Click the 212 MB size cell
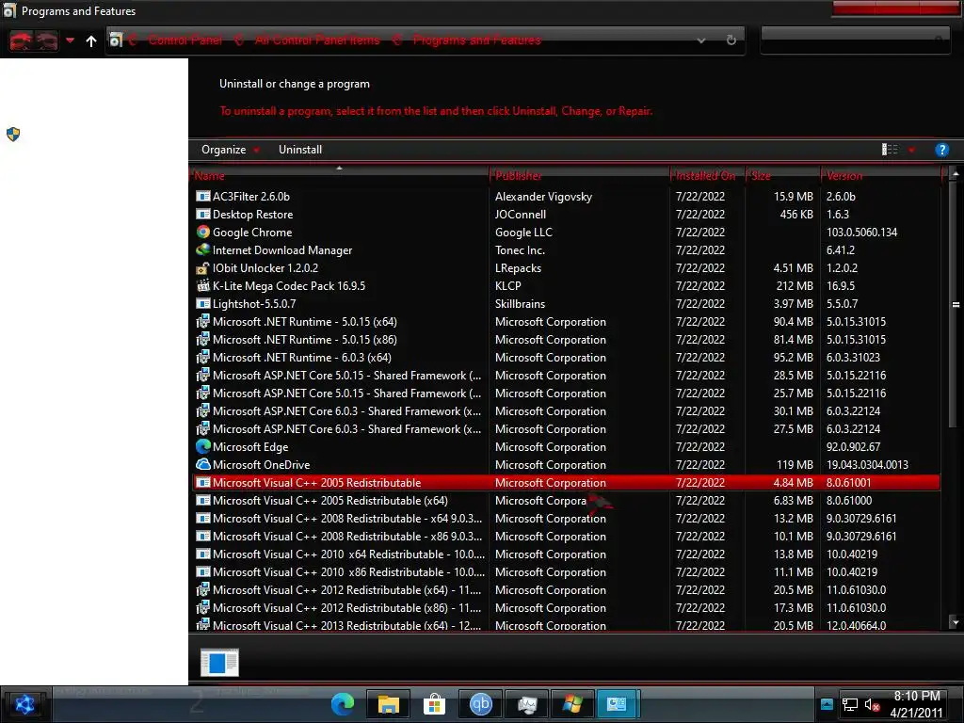Viewport: 964px width, 723px height. point(795,286)
